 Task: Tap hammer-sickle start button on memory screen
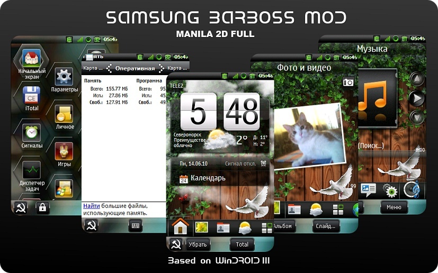click(x=91, y=225)
